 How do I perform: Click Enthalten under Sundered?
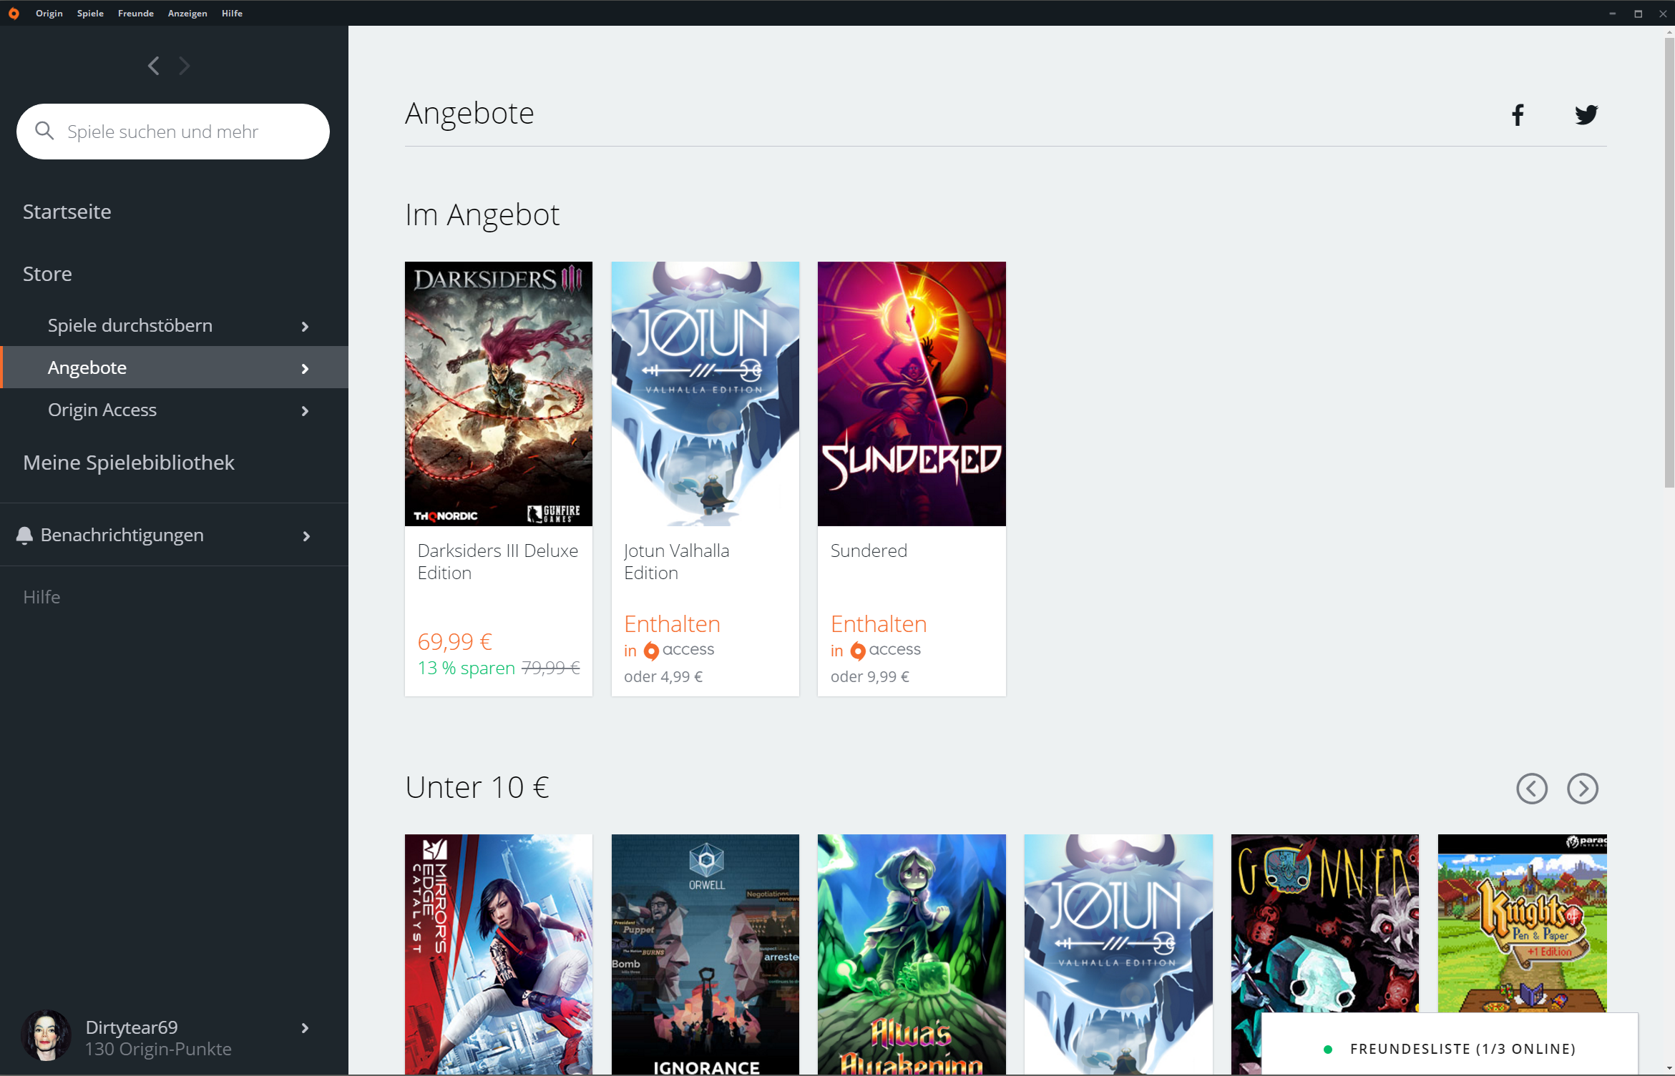tap(879, 624)
